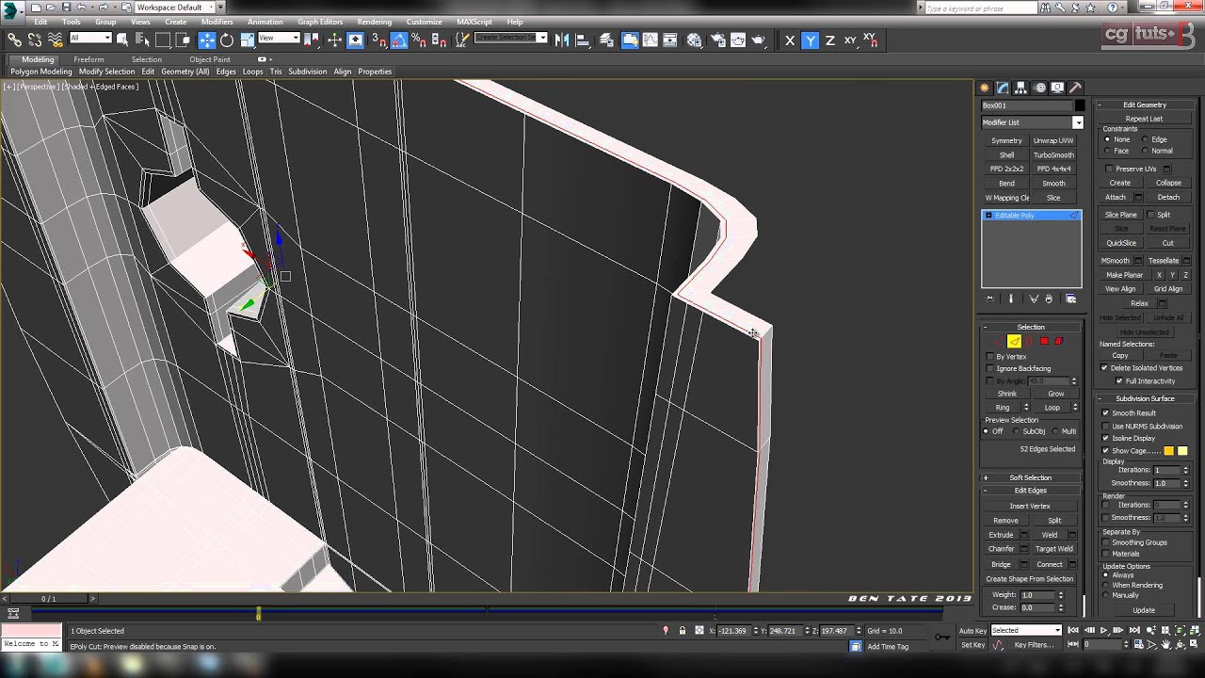Viewport: 1205px width, 678px height.
Task: Open Create Selection Set dropdown
Action: coord(510,38)
